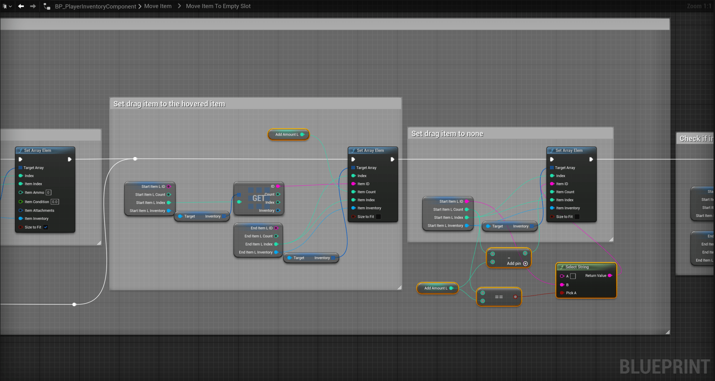Select Set Array Elem title in drag item none comment
The height and width of the screenshot is (381, 715).
click(569, 151)
